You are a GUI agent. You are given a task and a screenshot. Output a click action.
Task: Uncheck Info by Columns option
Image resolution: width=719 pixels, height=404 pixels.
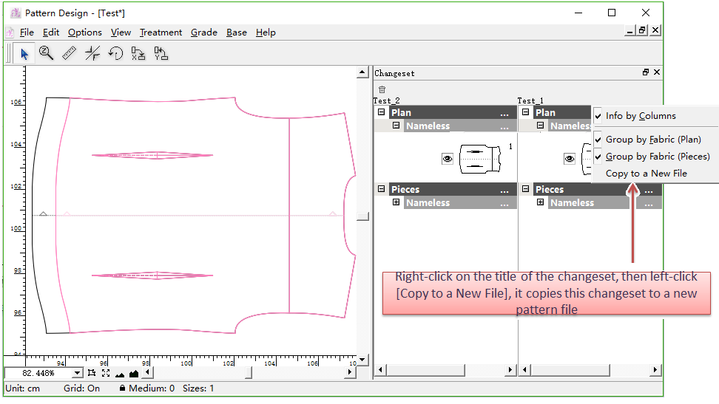point(641,116)
